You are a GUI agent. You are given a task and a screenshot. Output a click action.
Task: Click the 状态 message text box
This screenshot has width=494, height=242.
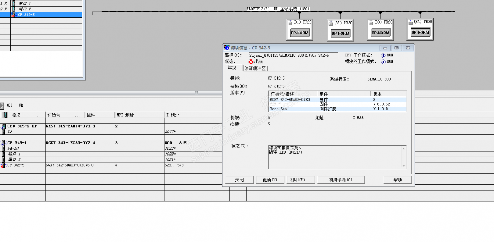click(x=337, y=157)
